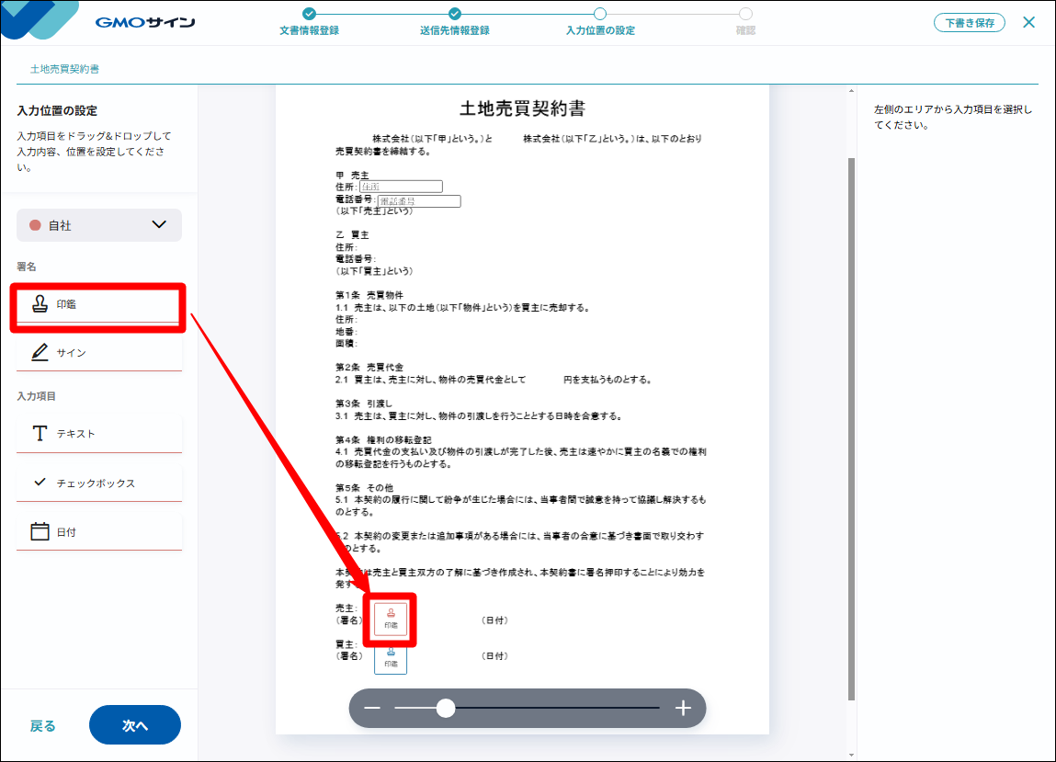Click the zoom slider handle

445,708
